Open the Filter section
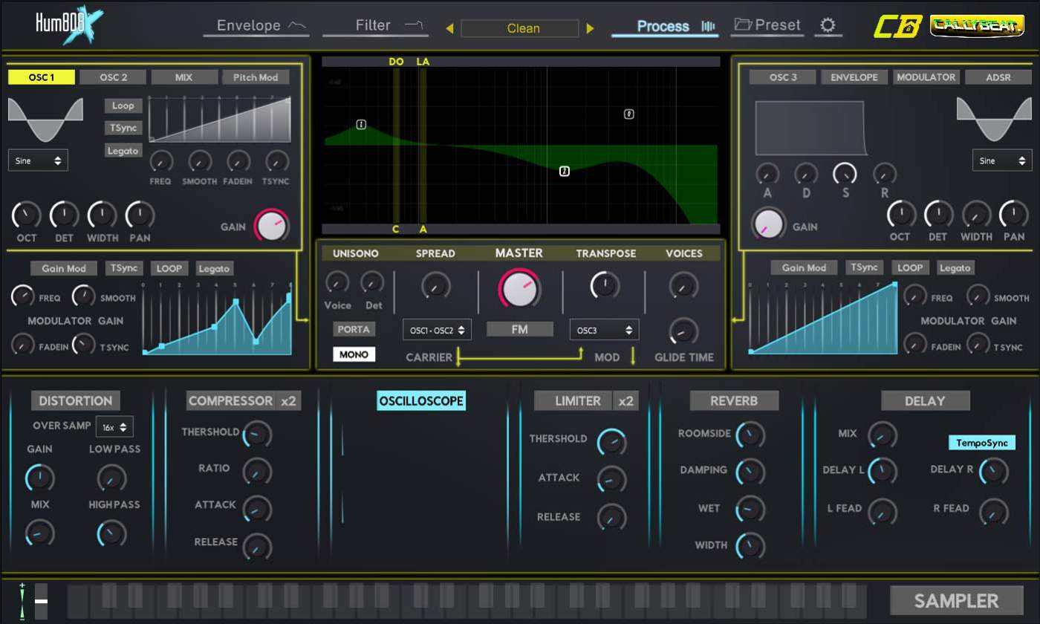 (374, 25)
